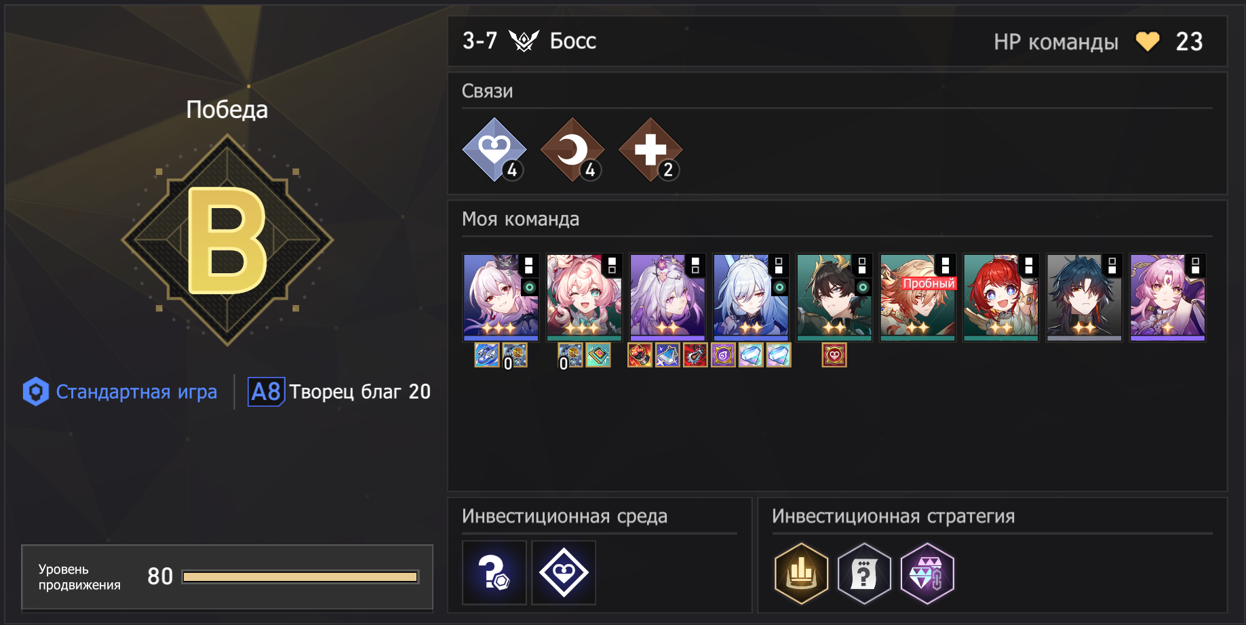Click the A8 difficulty badge

[x=266, y=392]
